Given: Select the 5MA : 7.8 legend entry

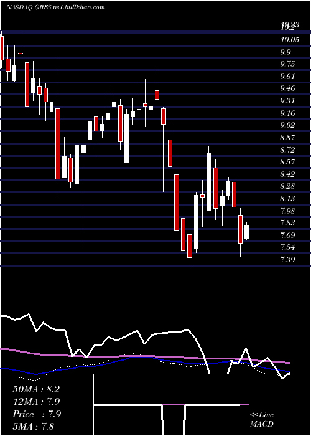Looking at the screenshot, I should (x=34, y=426).
